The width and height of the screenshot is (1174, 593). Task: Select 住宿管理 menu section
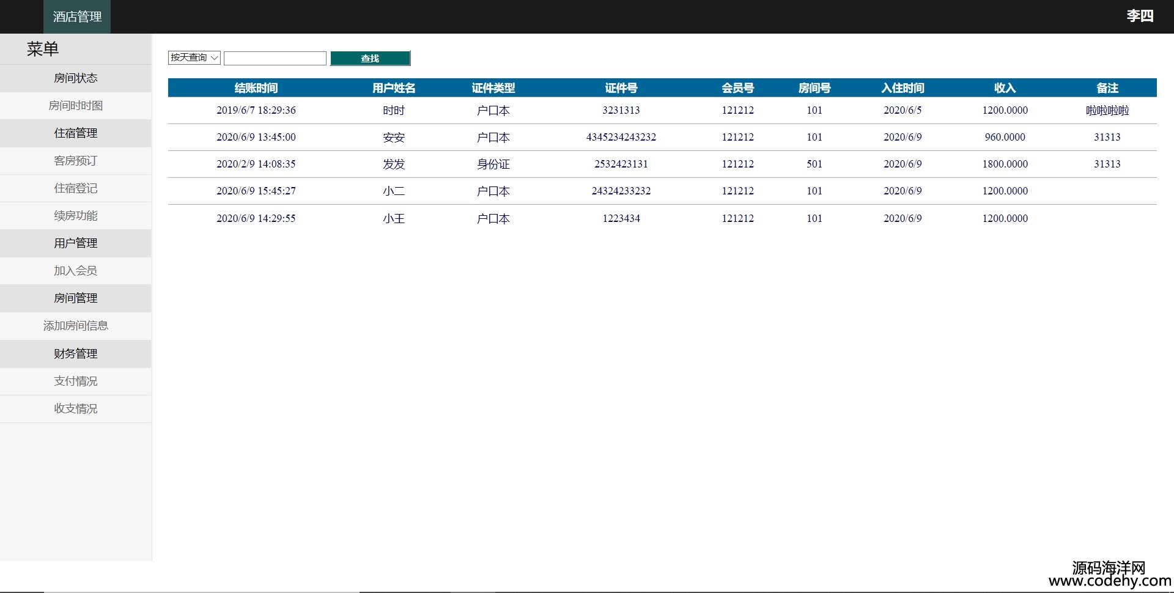pyautogui.click(x=76, y=133)
